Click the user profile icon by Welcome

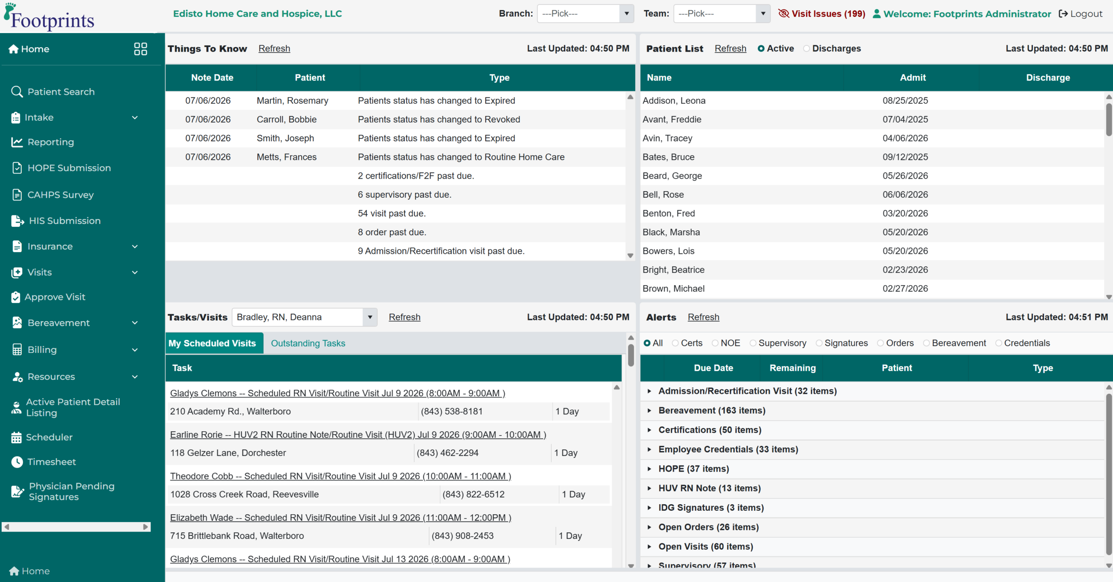[x=877, y=13]
